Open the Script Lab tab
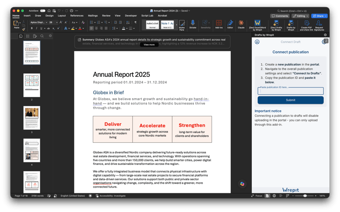 [x=147, y=16]
